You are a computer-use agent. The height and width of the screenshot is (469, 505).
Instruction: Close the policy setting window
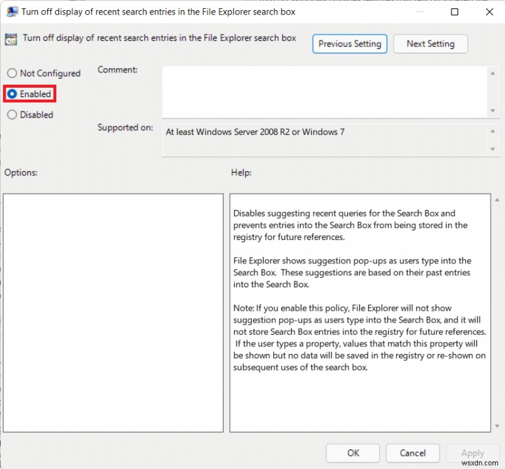tap(489, 12)
